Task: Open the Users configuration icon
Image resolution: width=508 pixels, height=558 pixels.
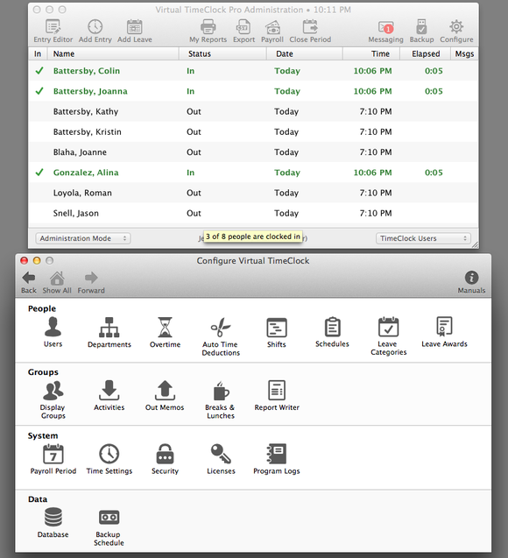Action: pyautogui.click(x=53, y=327)
